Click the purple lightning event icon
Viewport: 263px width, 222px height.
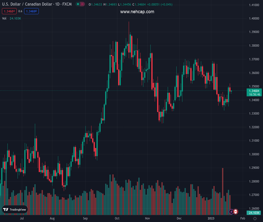coord(231,212)
